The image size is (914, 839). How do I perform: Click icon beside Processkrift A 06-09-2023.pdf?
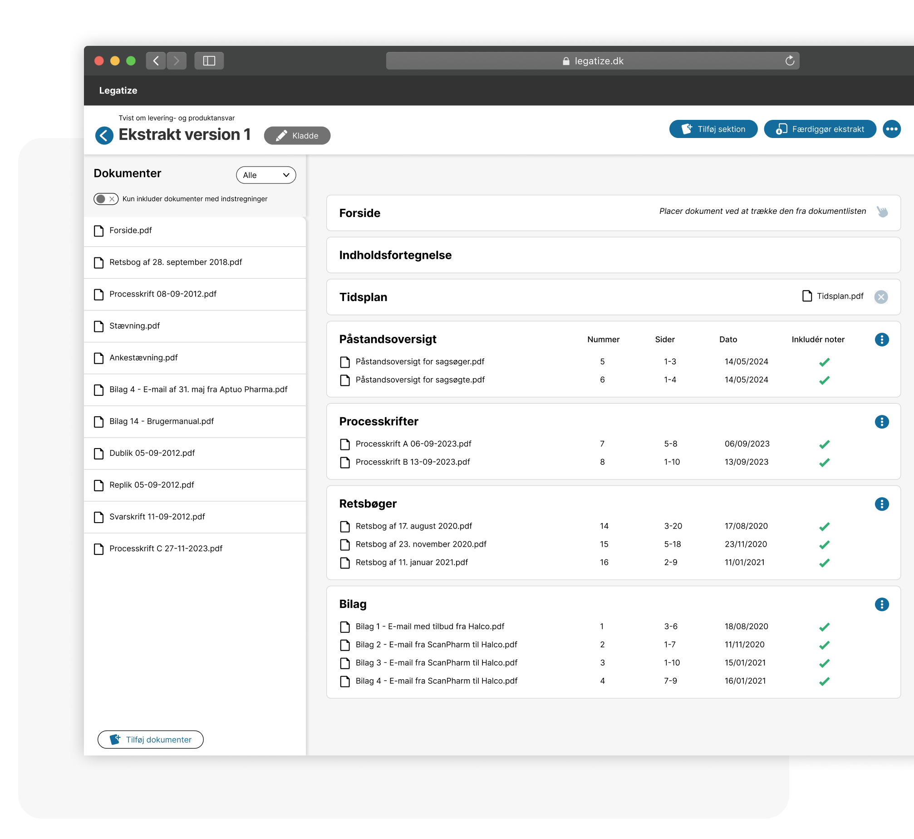[x=345, y=444]
